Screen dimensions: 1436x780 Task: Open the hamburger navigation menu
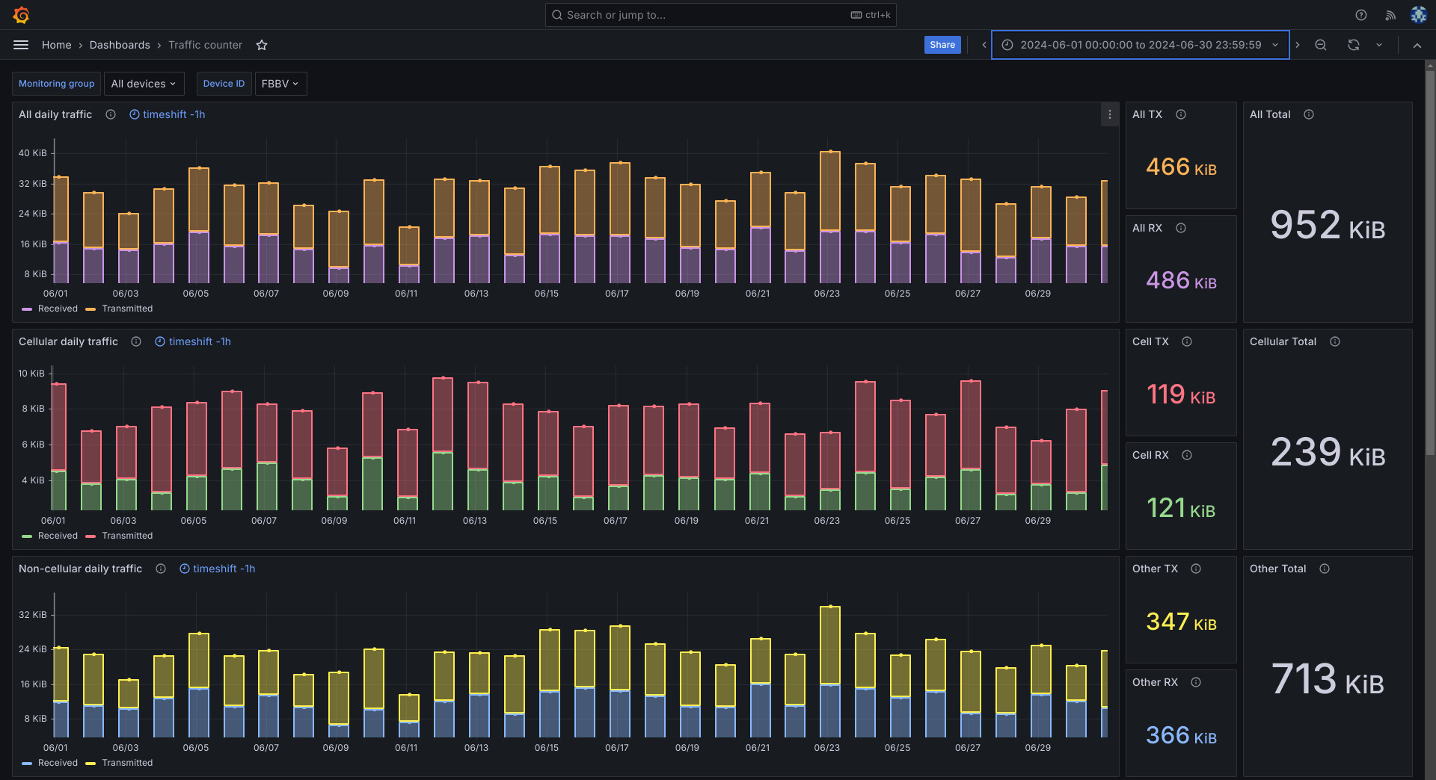pos(21,45)
